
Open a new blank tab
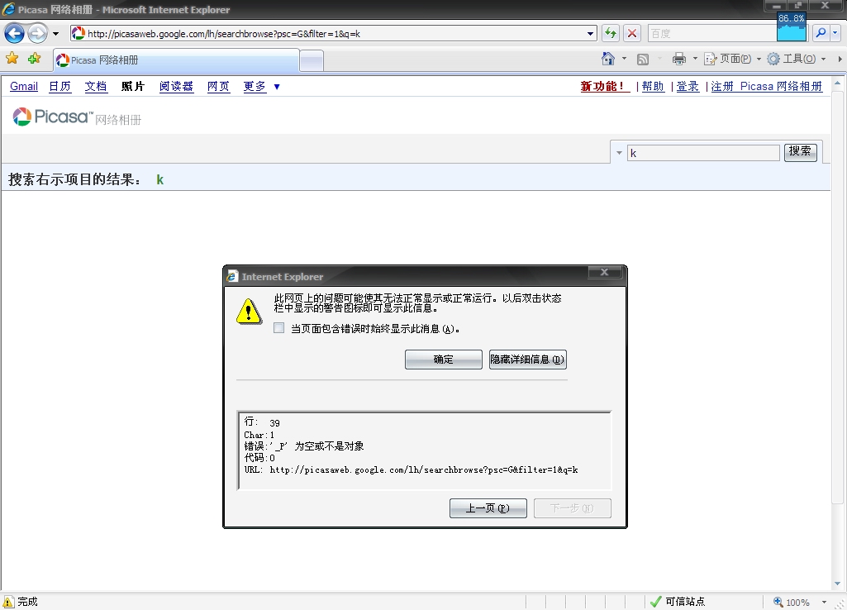312,60
